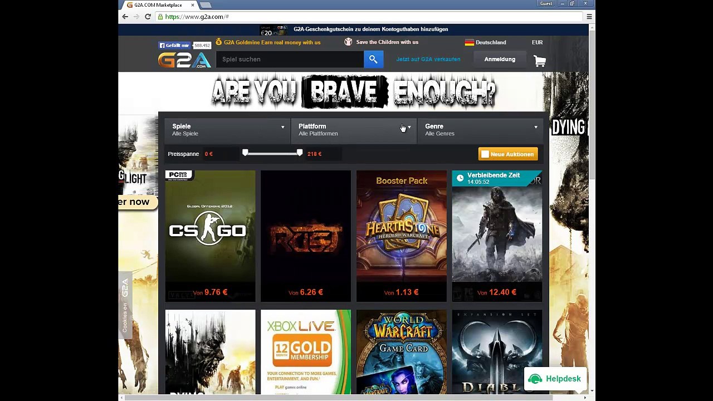Open G2A Goldmine Earn real money link

(272, 42)
